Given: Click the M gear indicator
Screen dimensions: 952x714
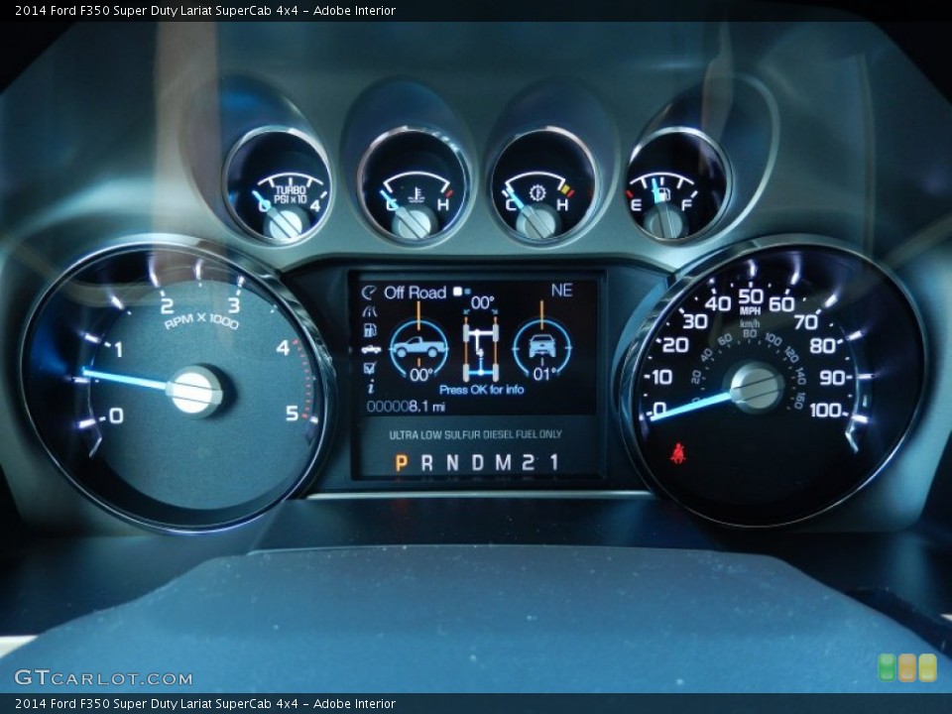Looking at the screenshot, I should (504, 463).
